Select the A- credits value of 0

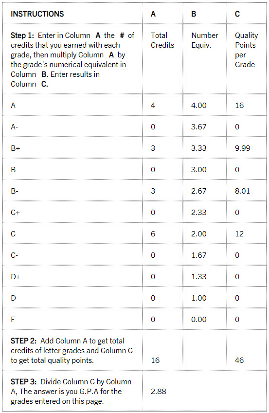pos(153,126)
